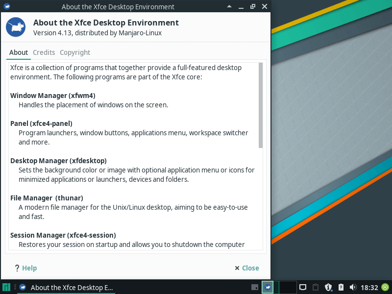392x294 pixels.
Task: Click the security shield update notifier icon
Action: [328, 287]
